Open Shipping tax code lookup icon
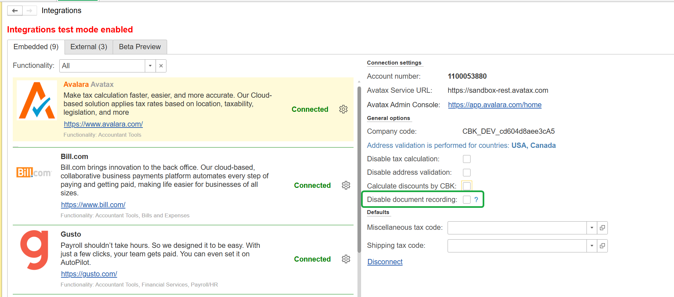The image size is (674, 297). 602,246
